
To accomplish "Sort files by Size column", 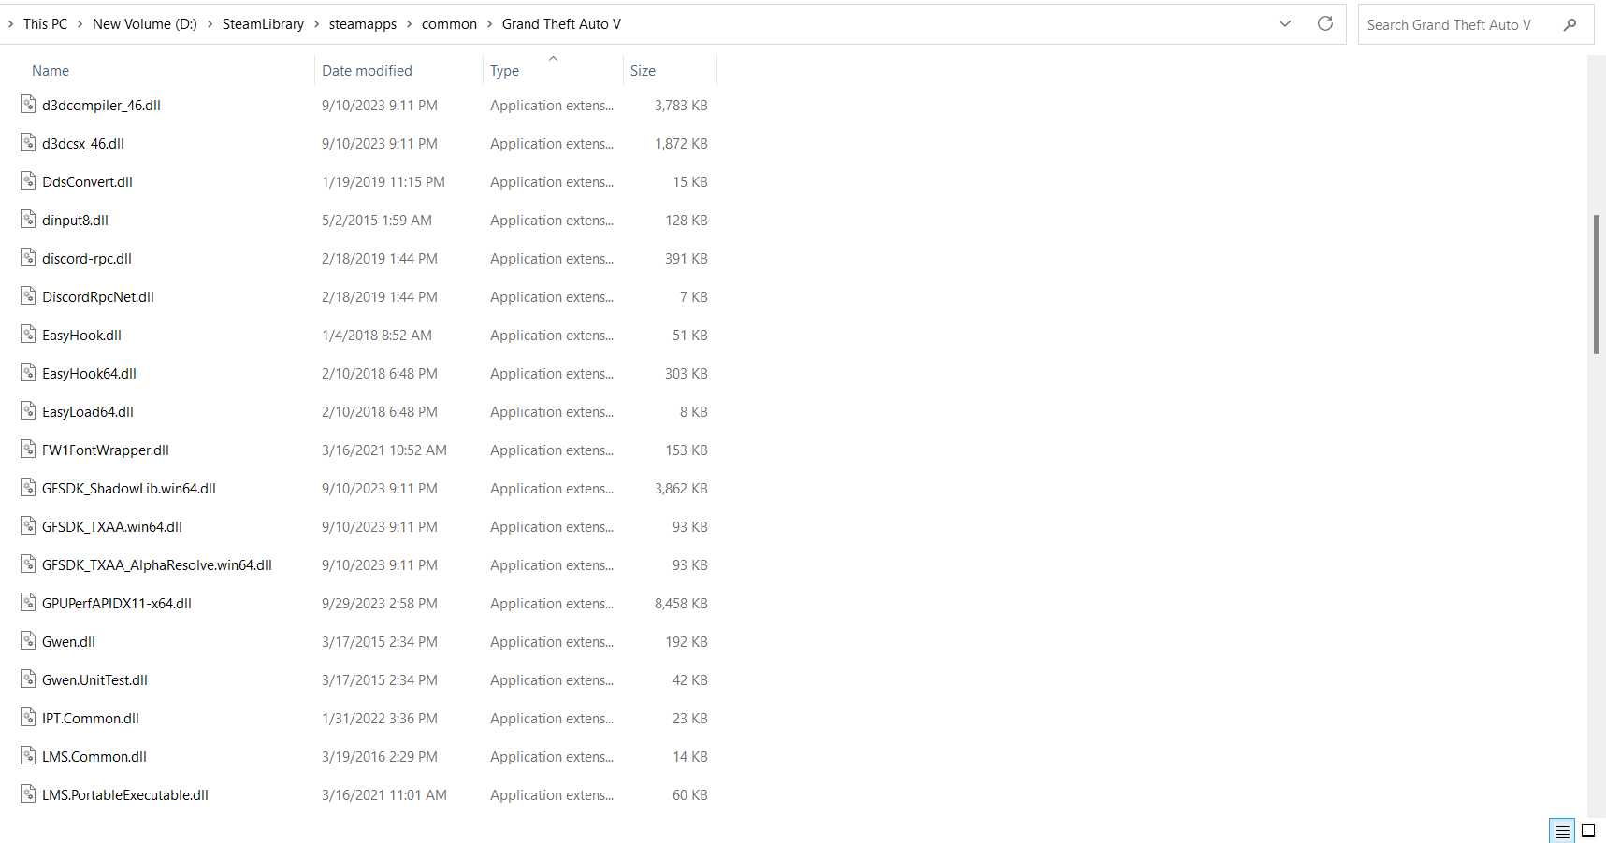I will click(x=643, y=71).
